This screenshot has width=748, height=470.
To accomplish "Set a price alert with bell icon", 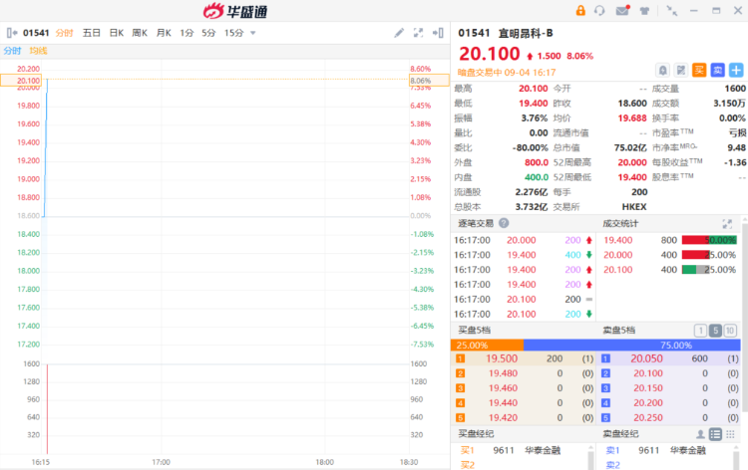I will click(x=662, y=70).
